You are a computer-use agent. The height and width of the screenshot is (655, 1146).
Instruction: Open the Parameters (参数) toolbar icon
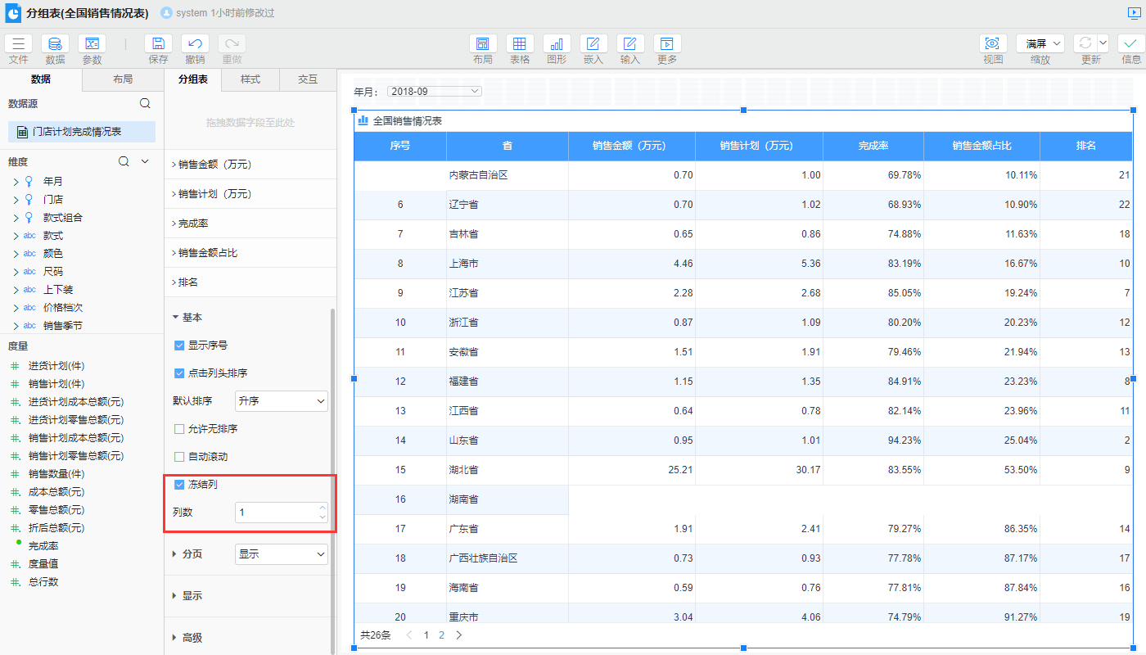(x=92, y=44)
